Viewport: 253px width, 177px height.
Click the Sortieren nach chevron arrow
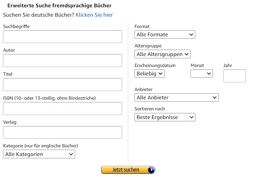coord(192,117)
